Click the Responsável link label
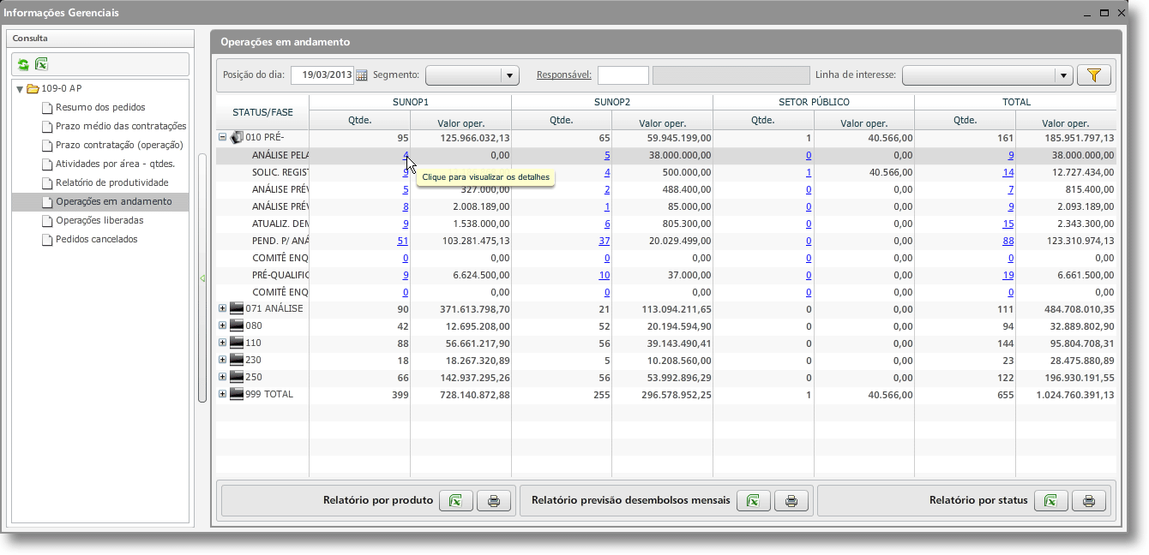 564,75
